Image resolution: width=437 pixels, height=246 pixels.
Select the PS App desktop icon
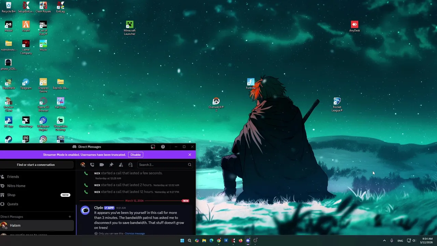tap(9, 122)
